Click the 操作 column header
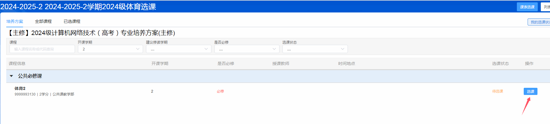 click(x=529, y=63)
